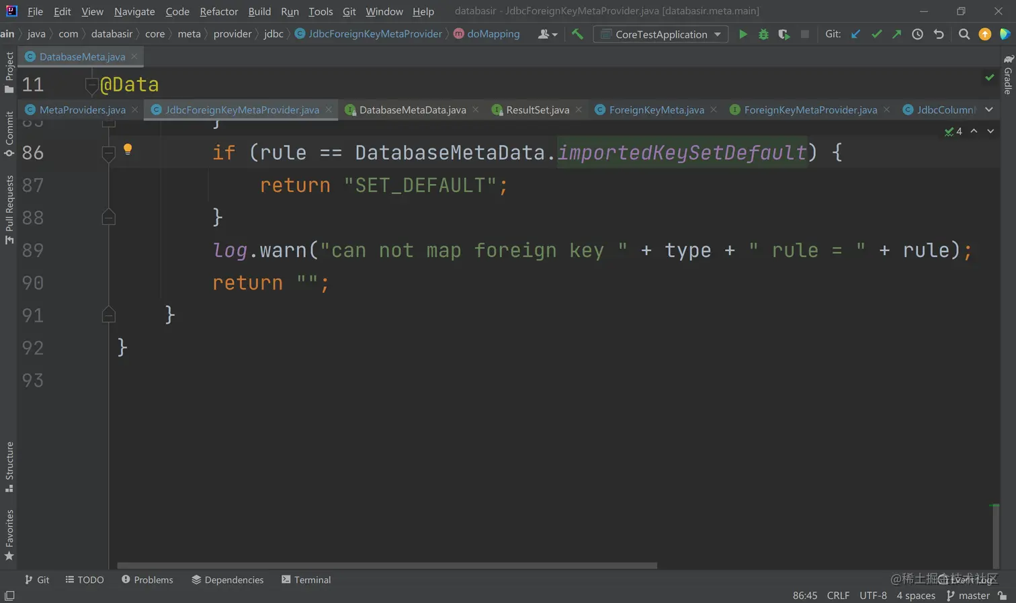Push commits using the Git push arrow

click(x=896, y=34)
